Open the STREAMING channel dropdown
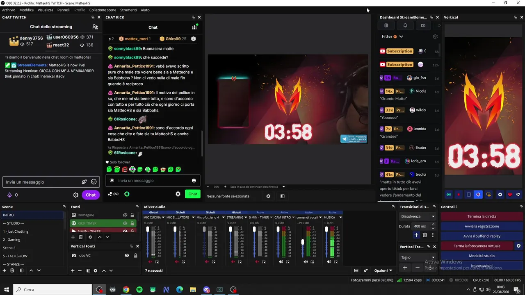525x295 pixels. [246, 218]
